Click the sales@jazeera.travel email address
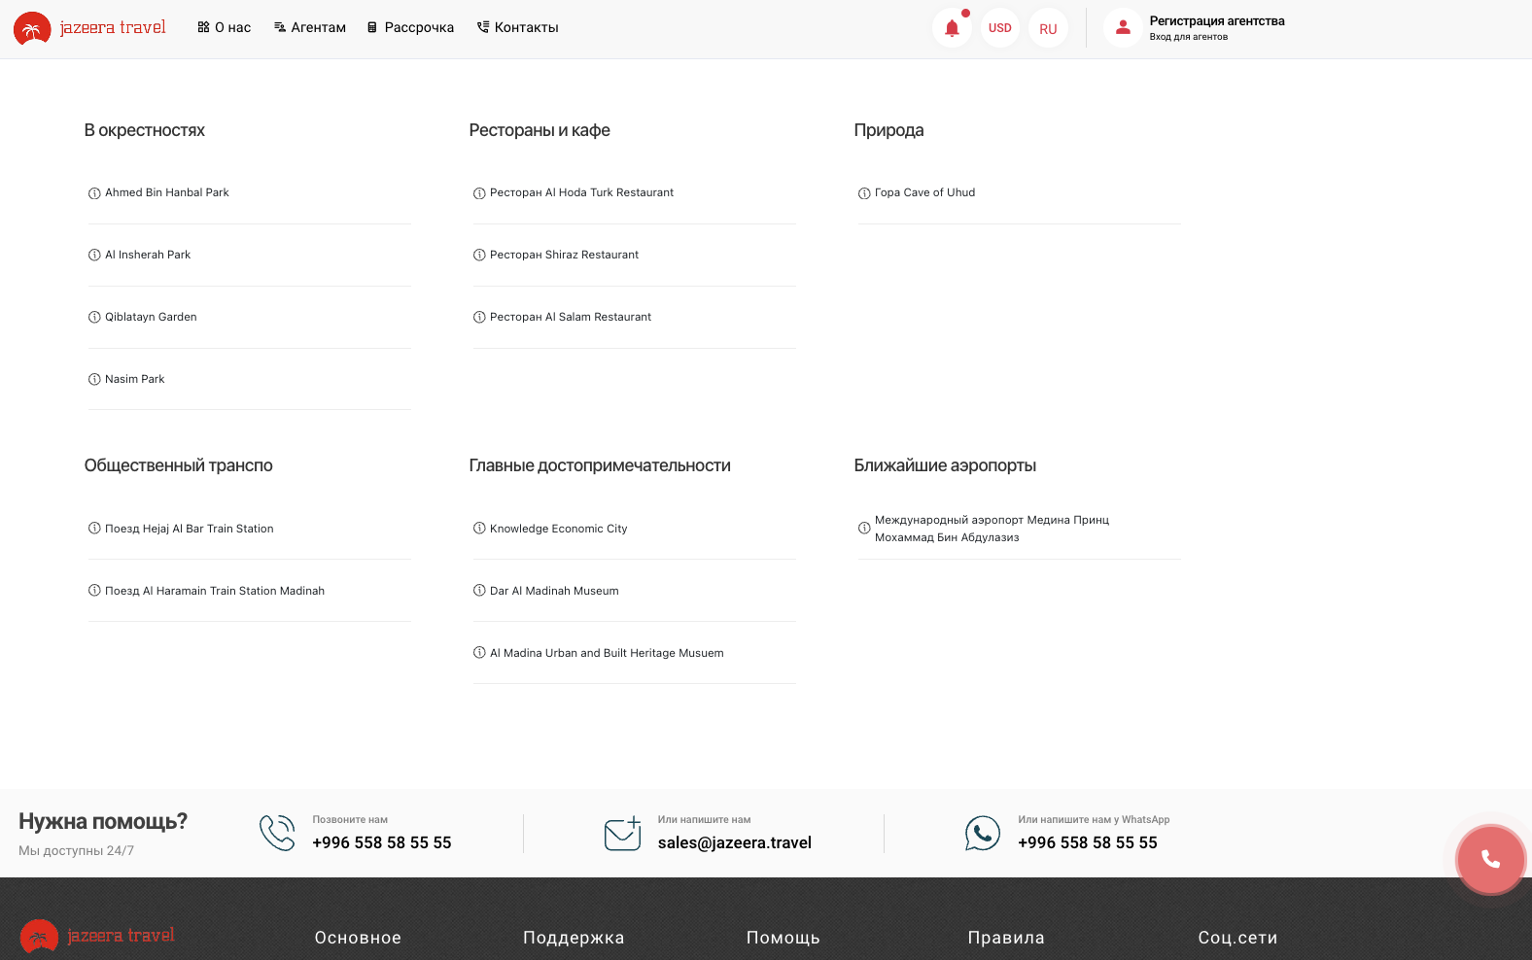This screenshot has height=960, width=1532. coord(734,842)
